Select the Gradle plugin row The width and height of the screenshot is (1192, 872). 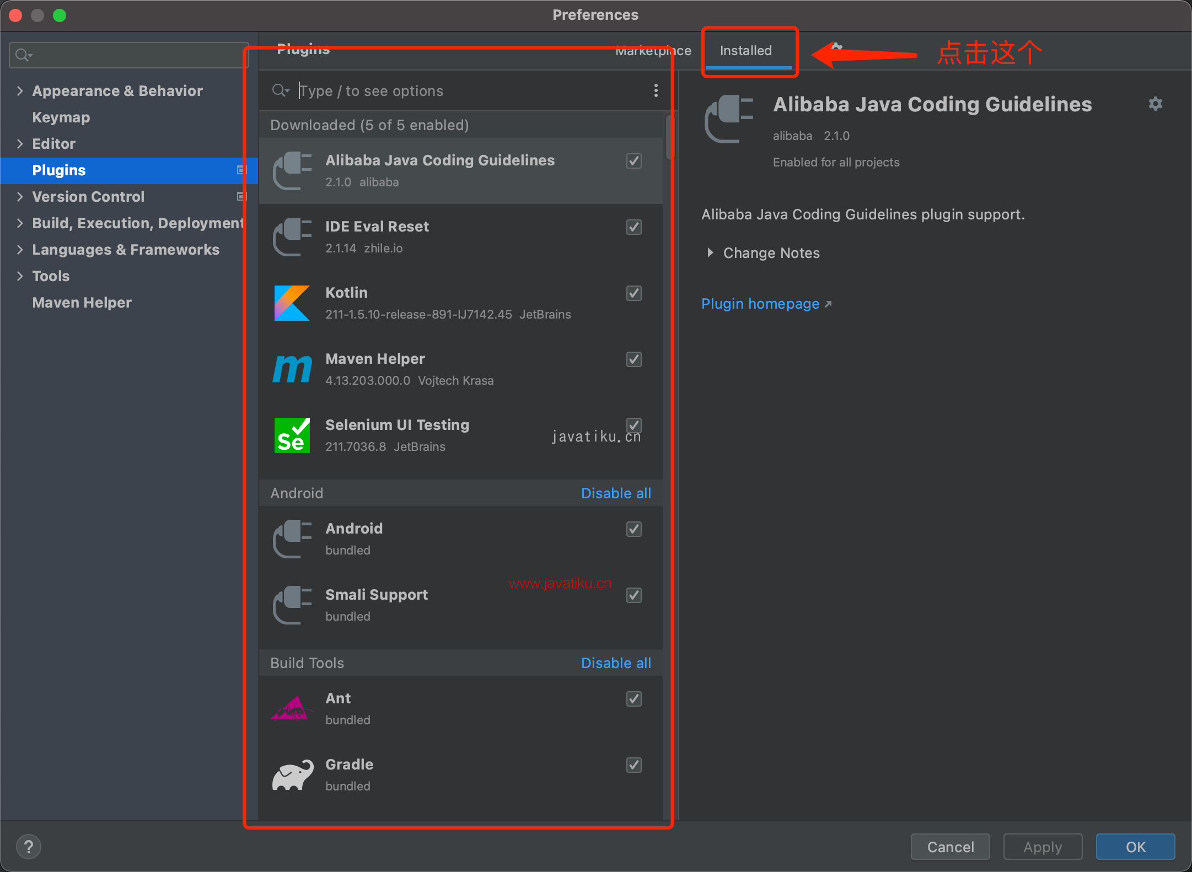[461, 775]
